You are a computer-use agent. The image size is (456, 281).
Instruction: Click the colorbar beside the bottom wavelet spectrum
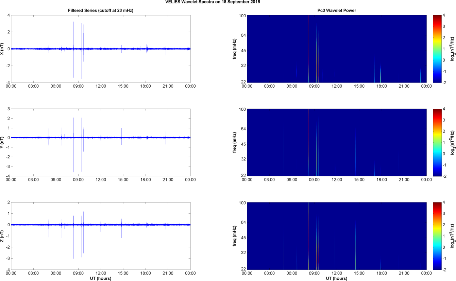437,236
